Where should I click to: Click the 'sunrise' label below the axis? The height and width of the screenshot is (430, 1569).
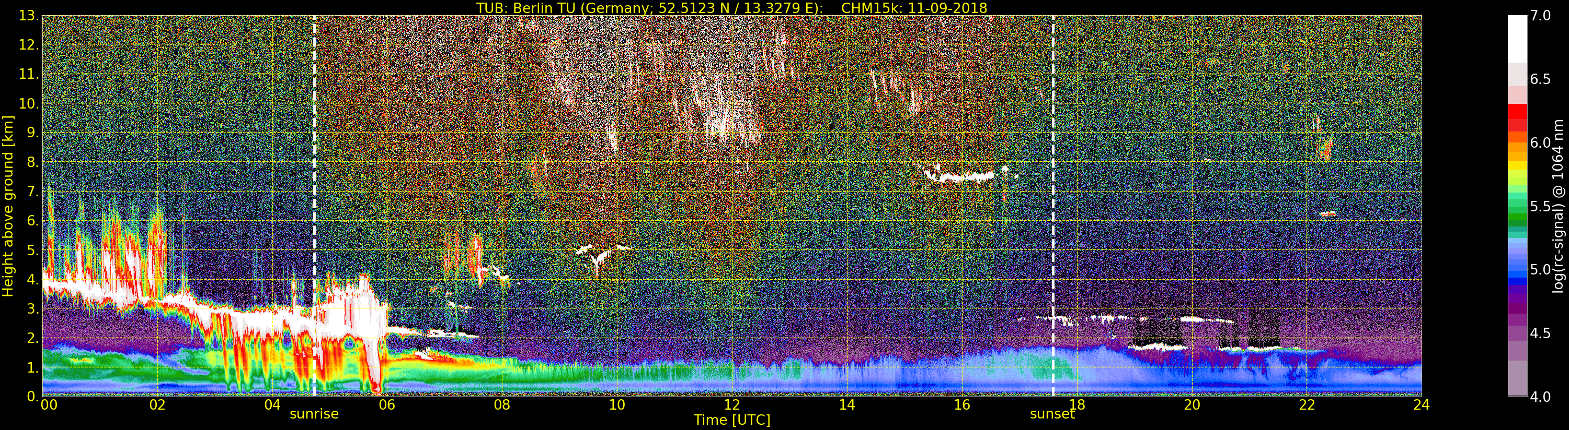[314, 414]
